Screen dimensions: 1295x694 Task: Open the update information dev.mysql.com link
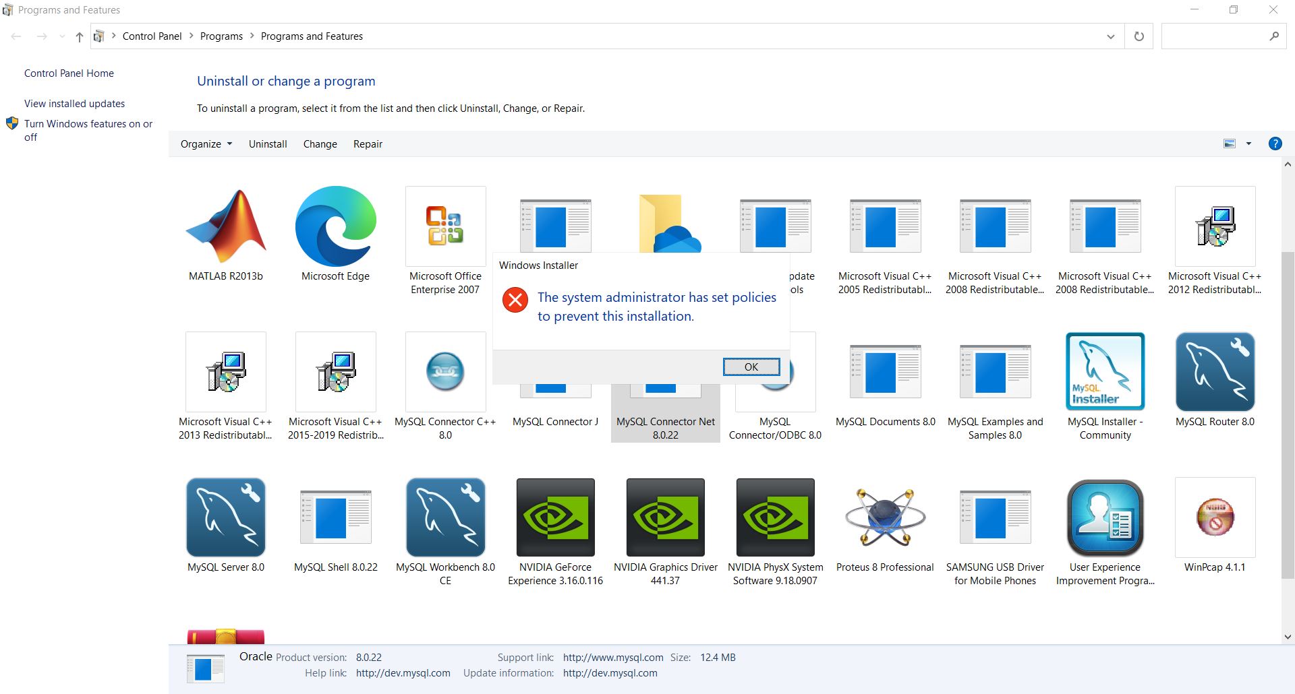tap(610, 673)
